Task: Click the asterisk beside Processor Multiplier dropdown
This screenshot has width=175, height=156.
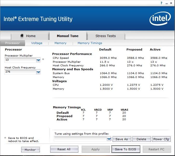Action: (43, 59)
